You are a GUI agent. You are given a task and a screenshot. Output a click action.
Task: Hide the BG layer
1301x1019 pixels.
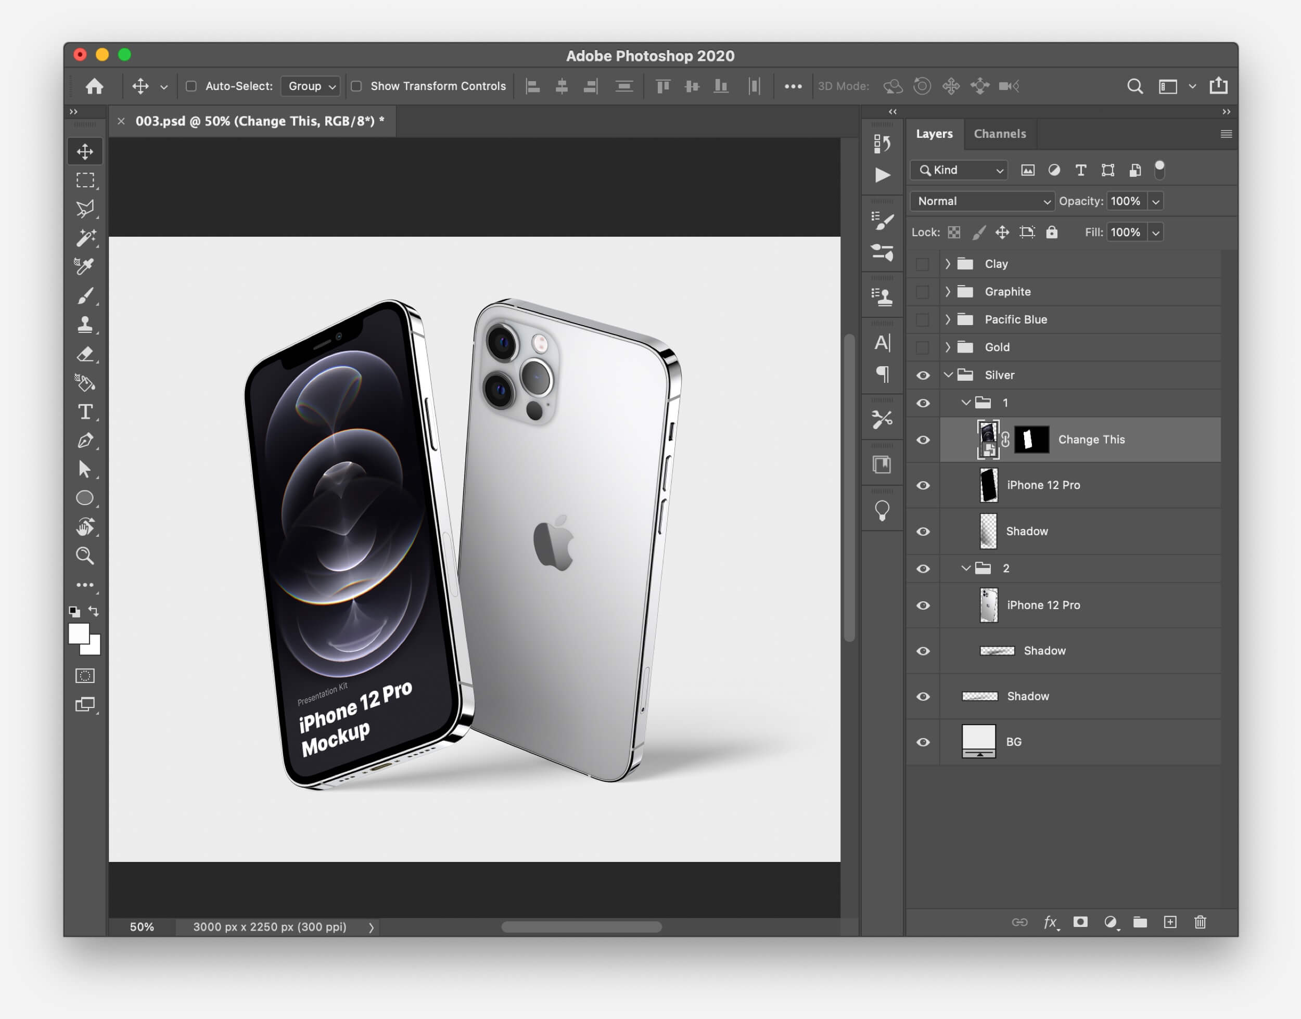click(x=923, y=742)
